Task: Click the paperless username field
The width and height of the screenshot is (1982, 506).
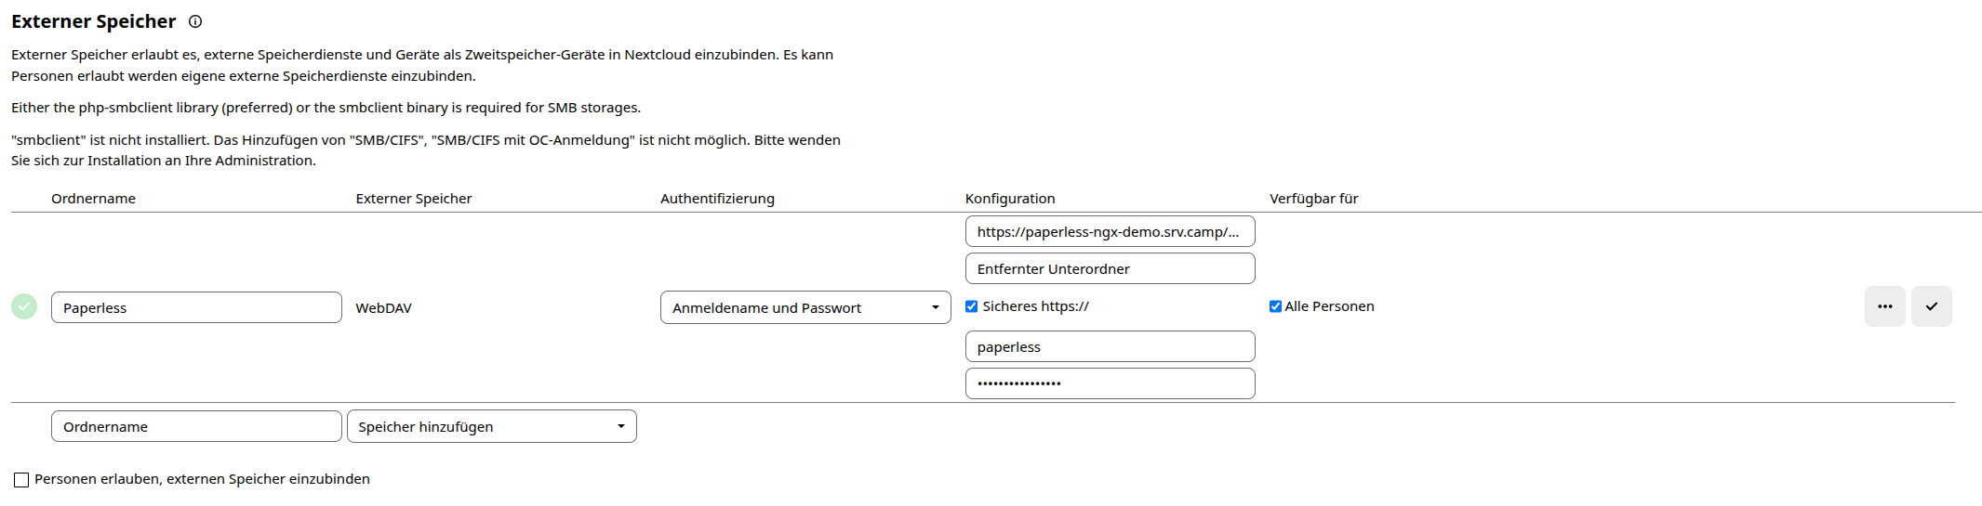Action: coord(1110,347)
